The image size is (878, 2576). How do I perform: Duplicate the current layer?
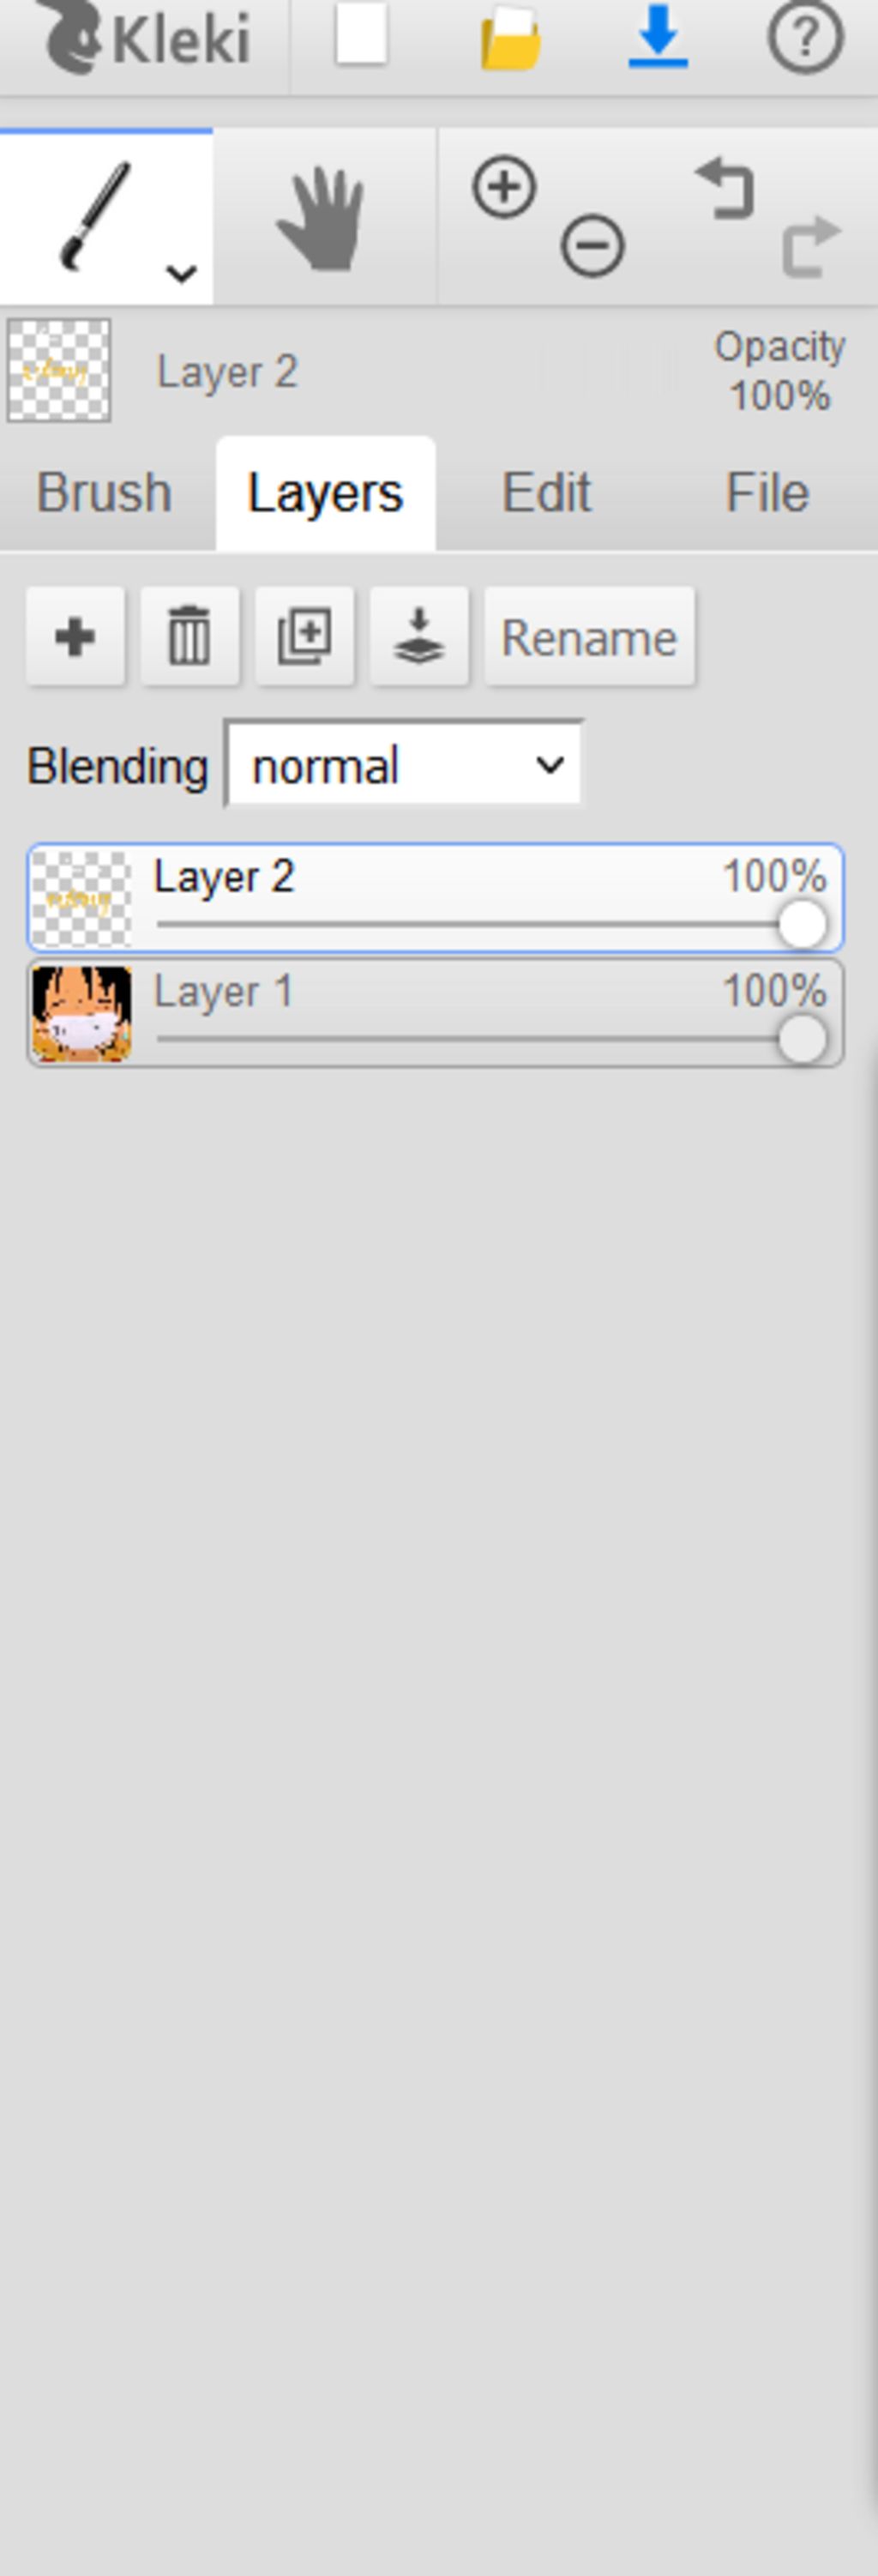[x=305, y=636]
